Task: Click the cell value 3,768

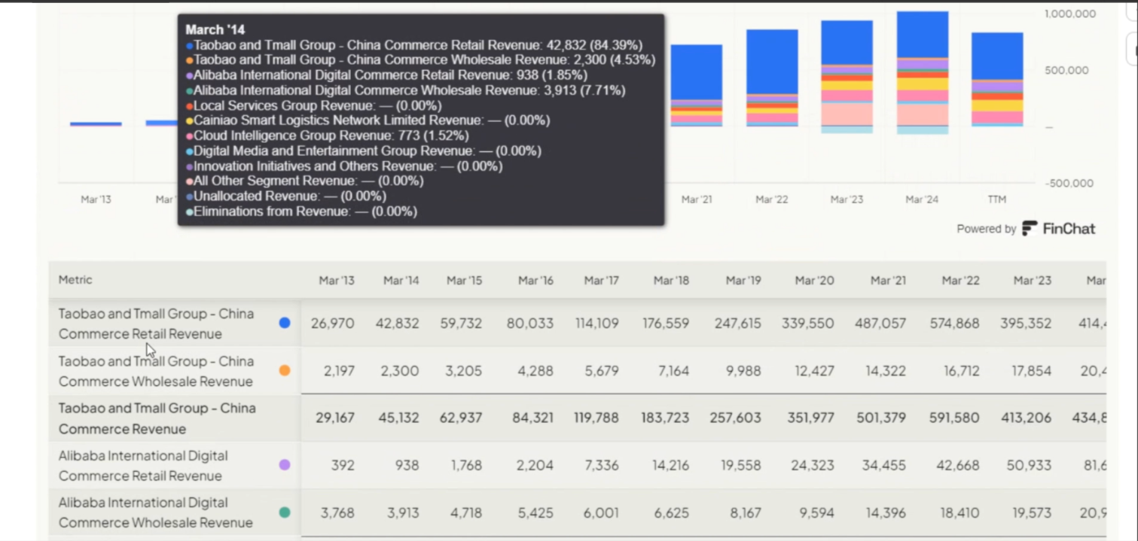Action: pyautogui.click(x=336, y=513)
